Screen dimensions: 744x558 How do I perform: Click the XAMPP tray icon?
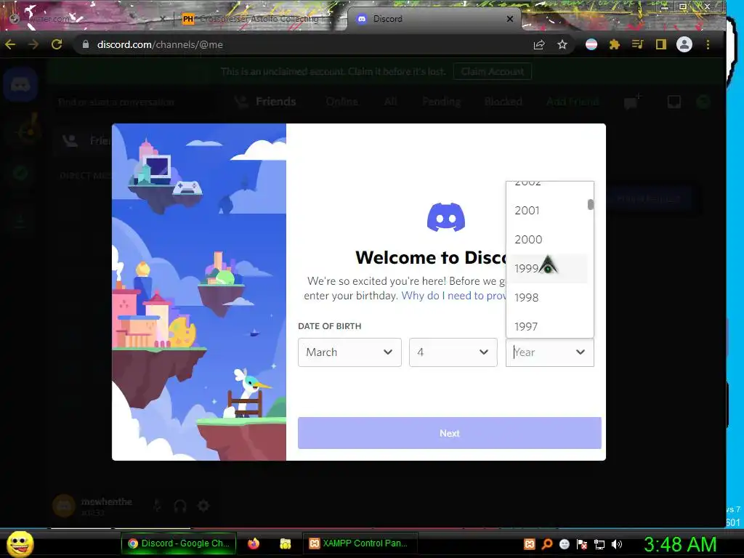[530, 544]
